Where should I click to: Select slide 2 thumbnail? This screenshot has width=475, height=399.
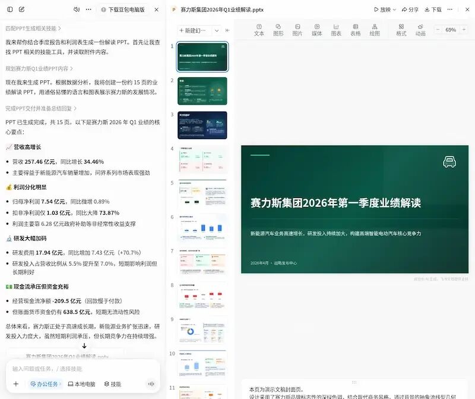(202, 91)
